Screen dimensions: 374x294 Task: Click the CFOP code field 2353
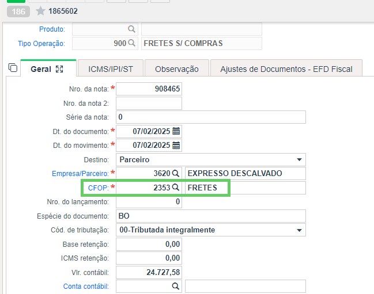click(149, 188)
